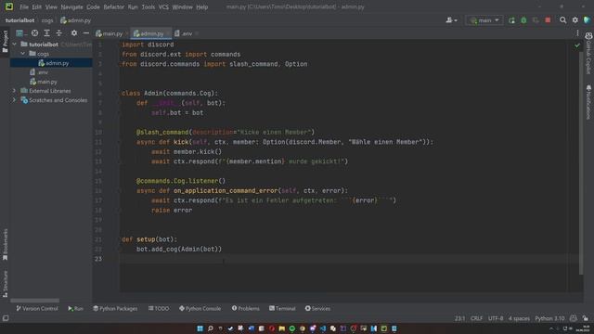Image resolution: width=594 pixels, height=334 pixels.
Task: Click the inspections green checkmark
Action: pyautogui.click(x=577, y=45)
